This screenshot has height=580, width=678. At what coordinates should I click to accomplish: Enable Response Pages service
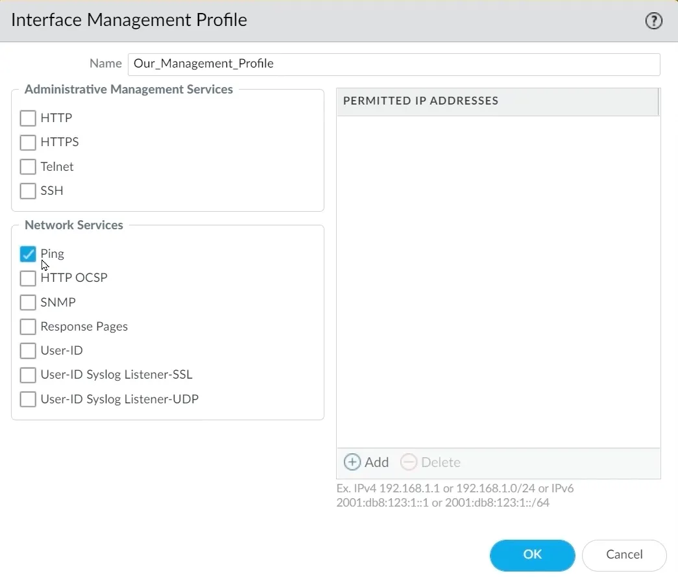coord(28,326)
